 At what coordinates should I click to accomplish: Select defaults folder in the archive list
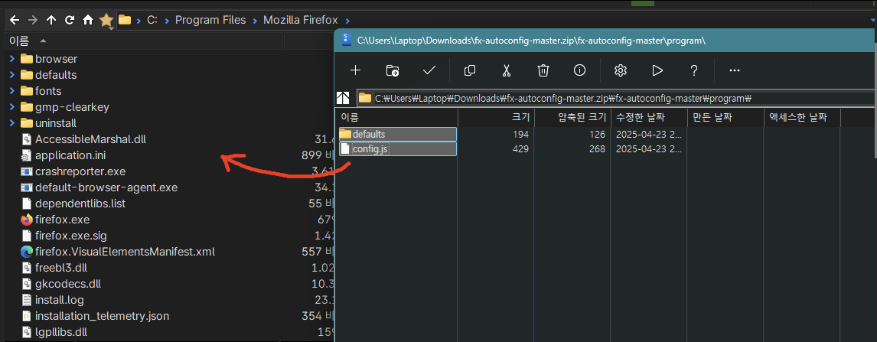398,134
